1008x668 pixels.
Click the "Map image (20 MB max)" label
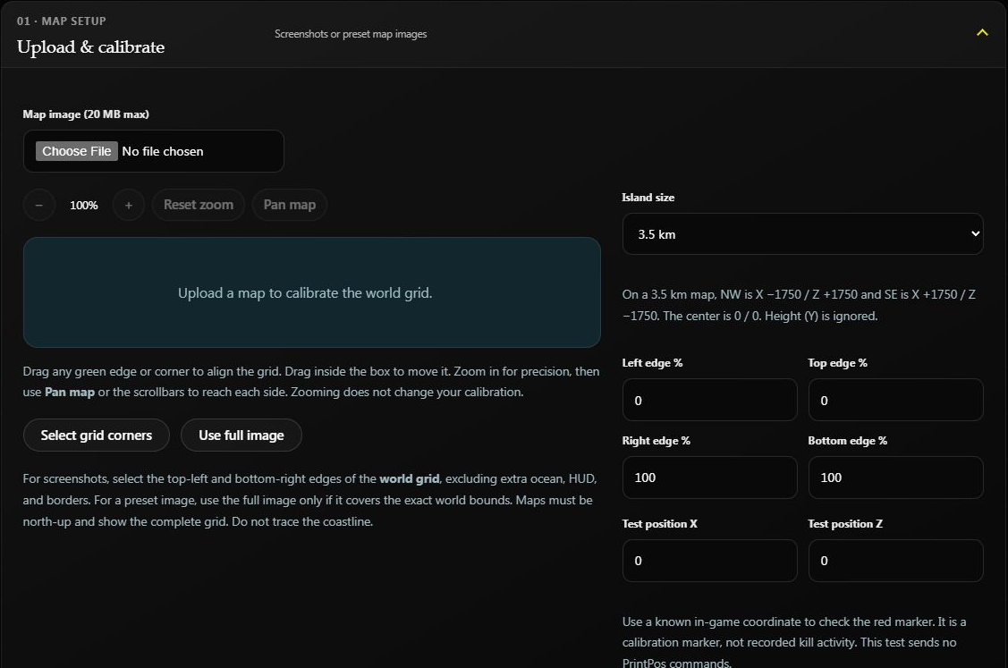point(86,114)
